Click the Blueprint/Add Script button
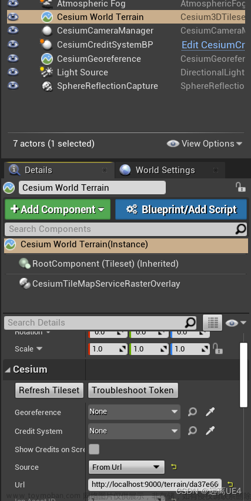This screenshot has height=501, width=251. [181, 209]
